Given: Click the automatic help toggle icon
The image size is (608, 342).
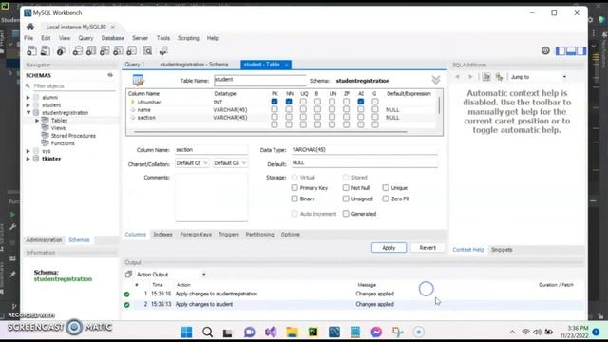Looking at the screenshot, I should pos(499,77).
